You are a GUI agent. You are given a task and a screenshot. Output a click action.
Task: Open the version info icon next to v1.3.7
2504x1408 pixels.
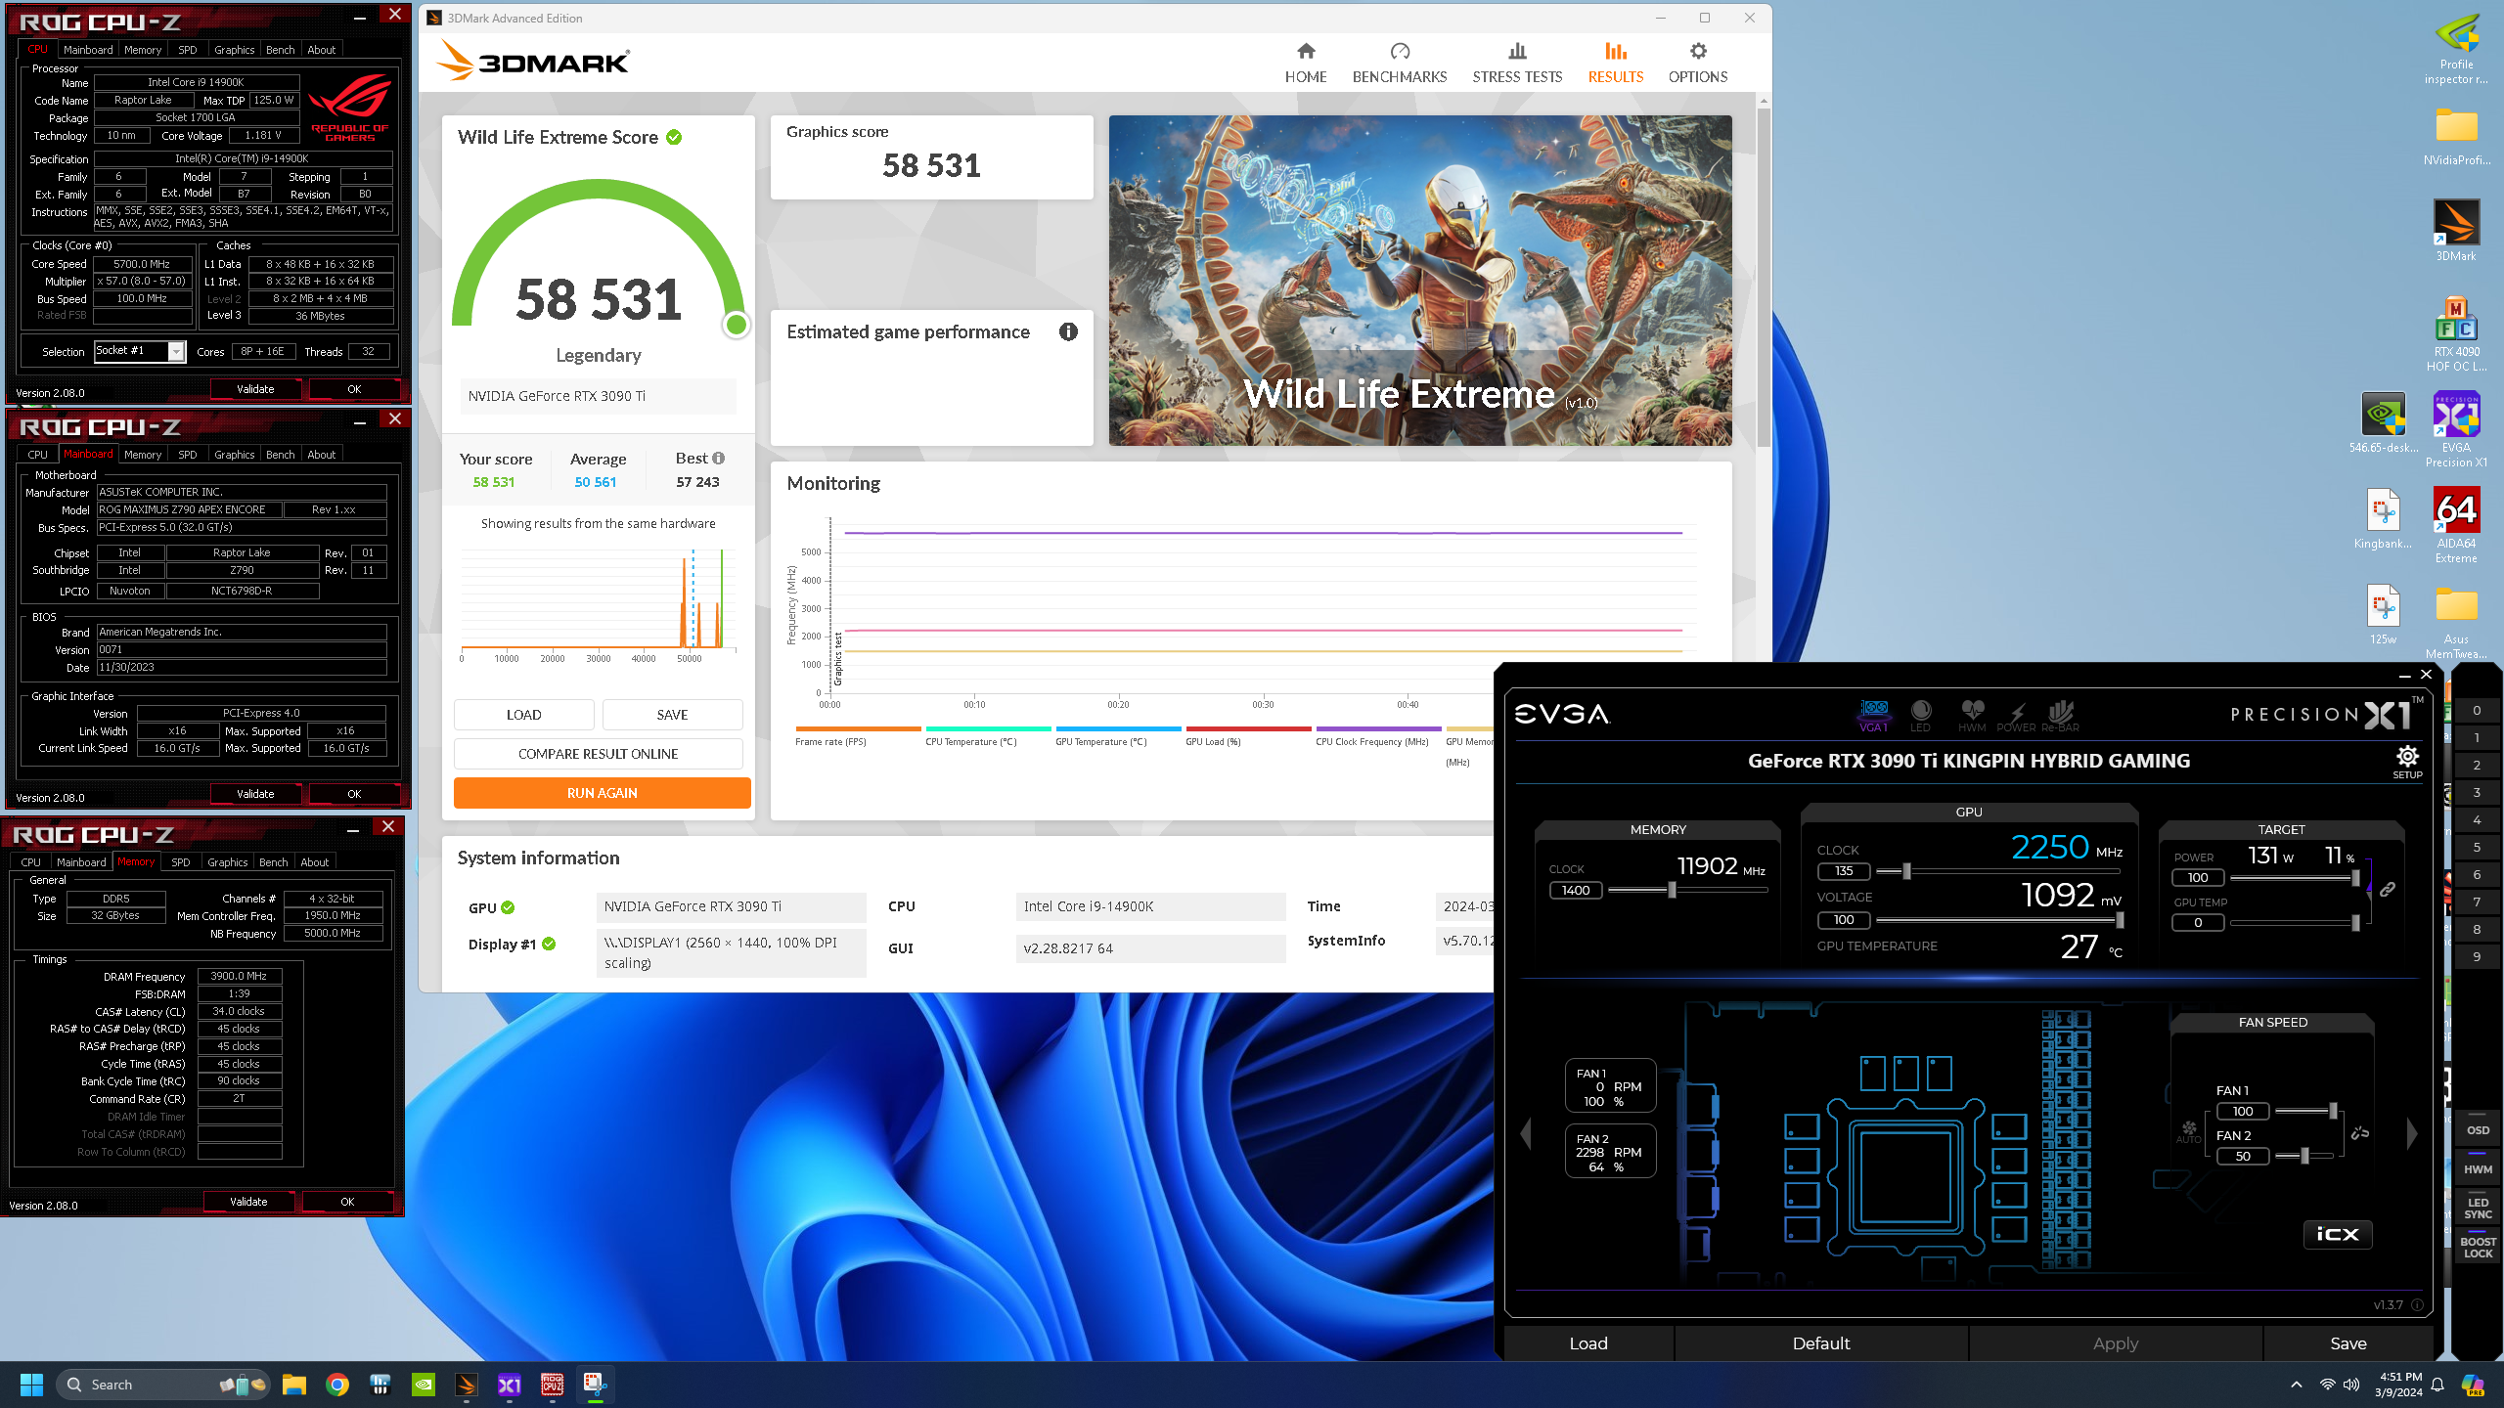click(2417, 1305)
